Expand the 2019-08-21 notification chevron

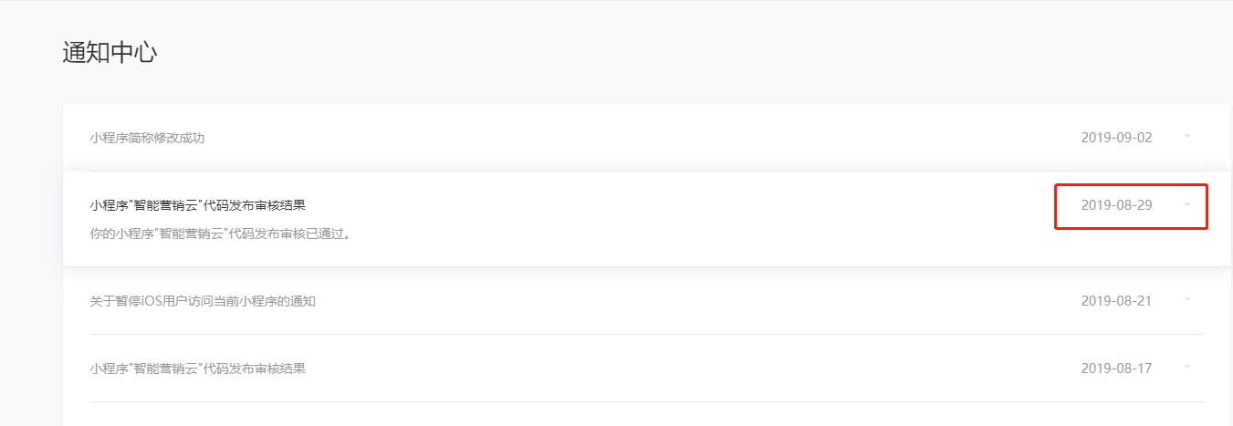click(x=1187, y=299)
